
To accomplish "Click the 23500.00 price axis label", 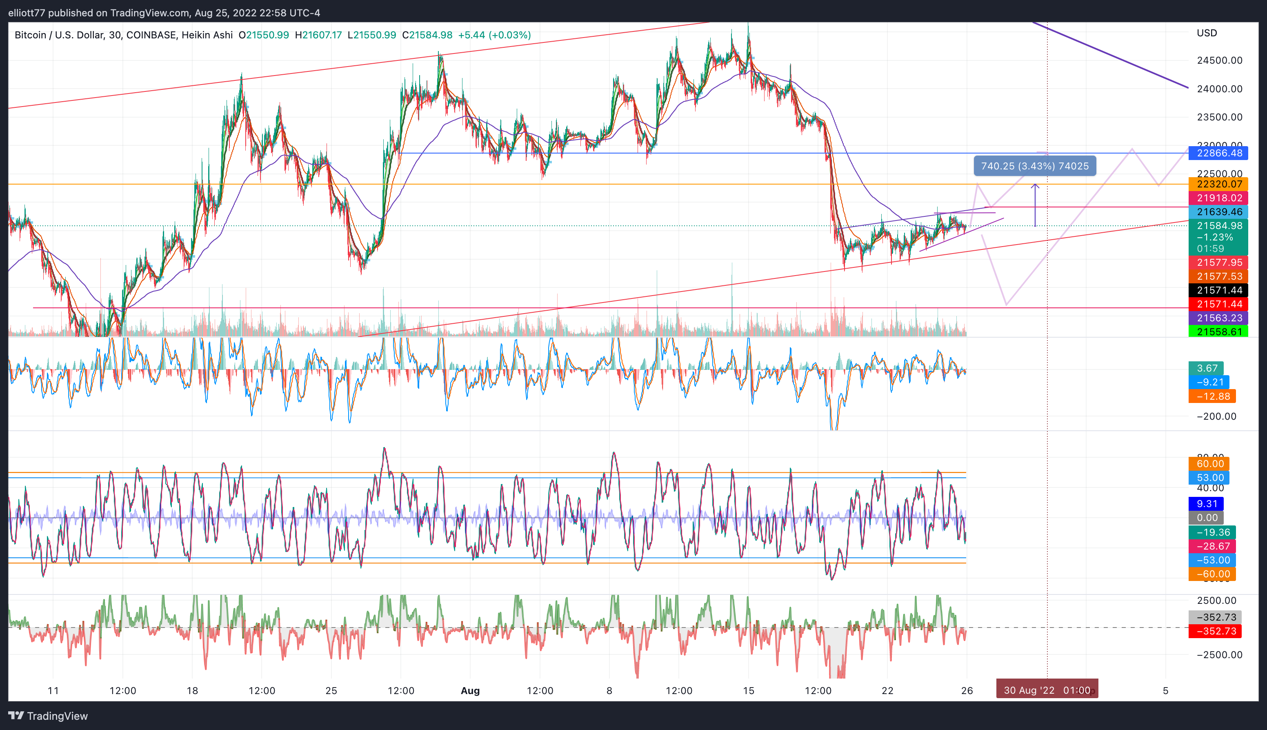I will coord(1219,117).
